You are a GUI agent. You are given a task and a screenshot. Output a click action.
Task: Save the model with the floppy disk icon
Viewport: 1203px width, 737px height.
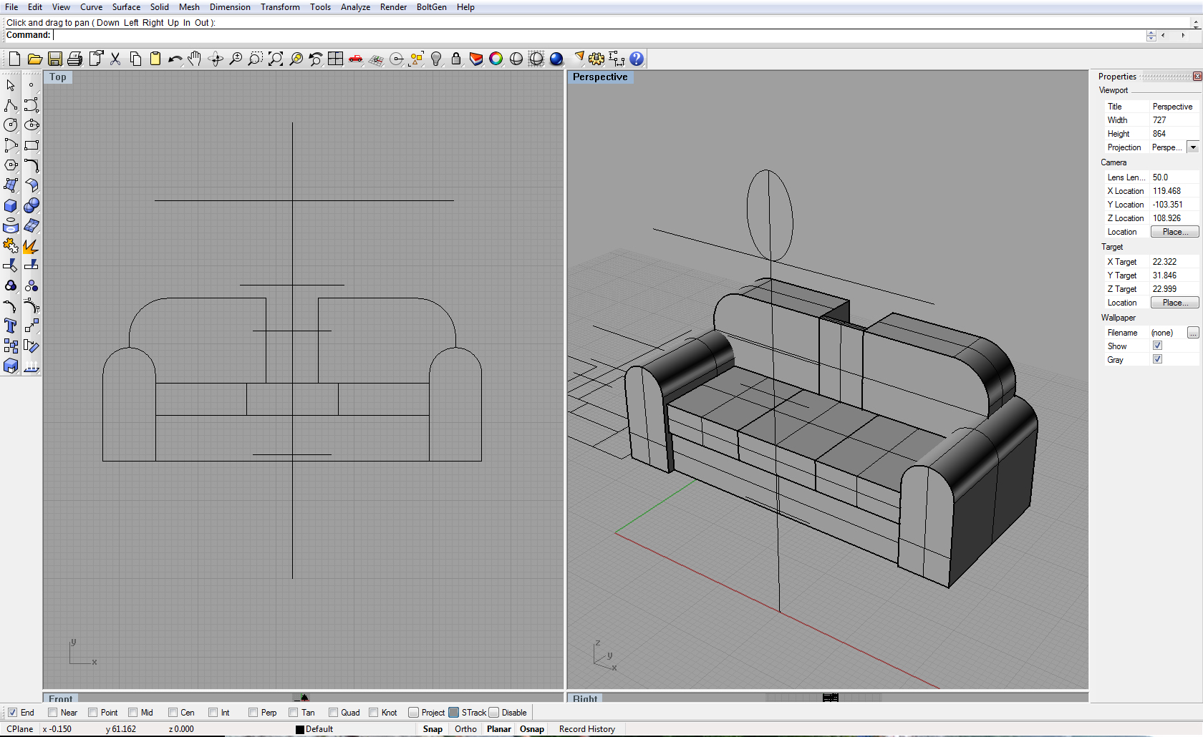pyautogui.click(x=54, y=59)
